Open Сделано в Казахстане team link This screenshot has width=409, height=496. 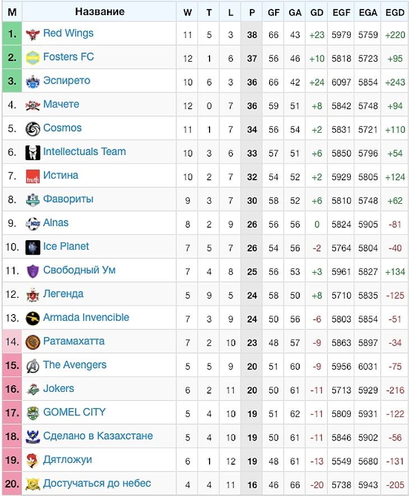coord(98,436)
